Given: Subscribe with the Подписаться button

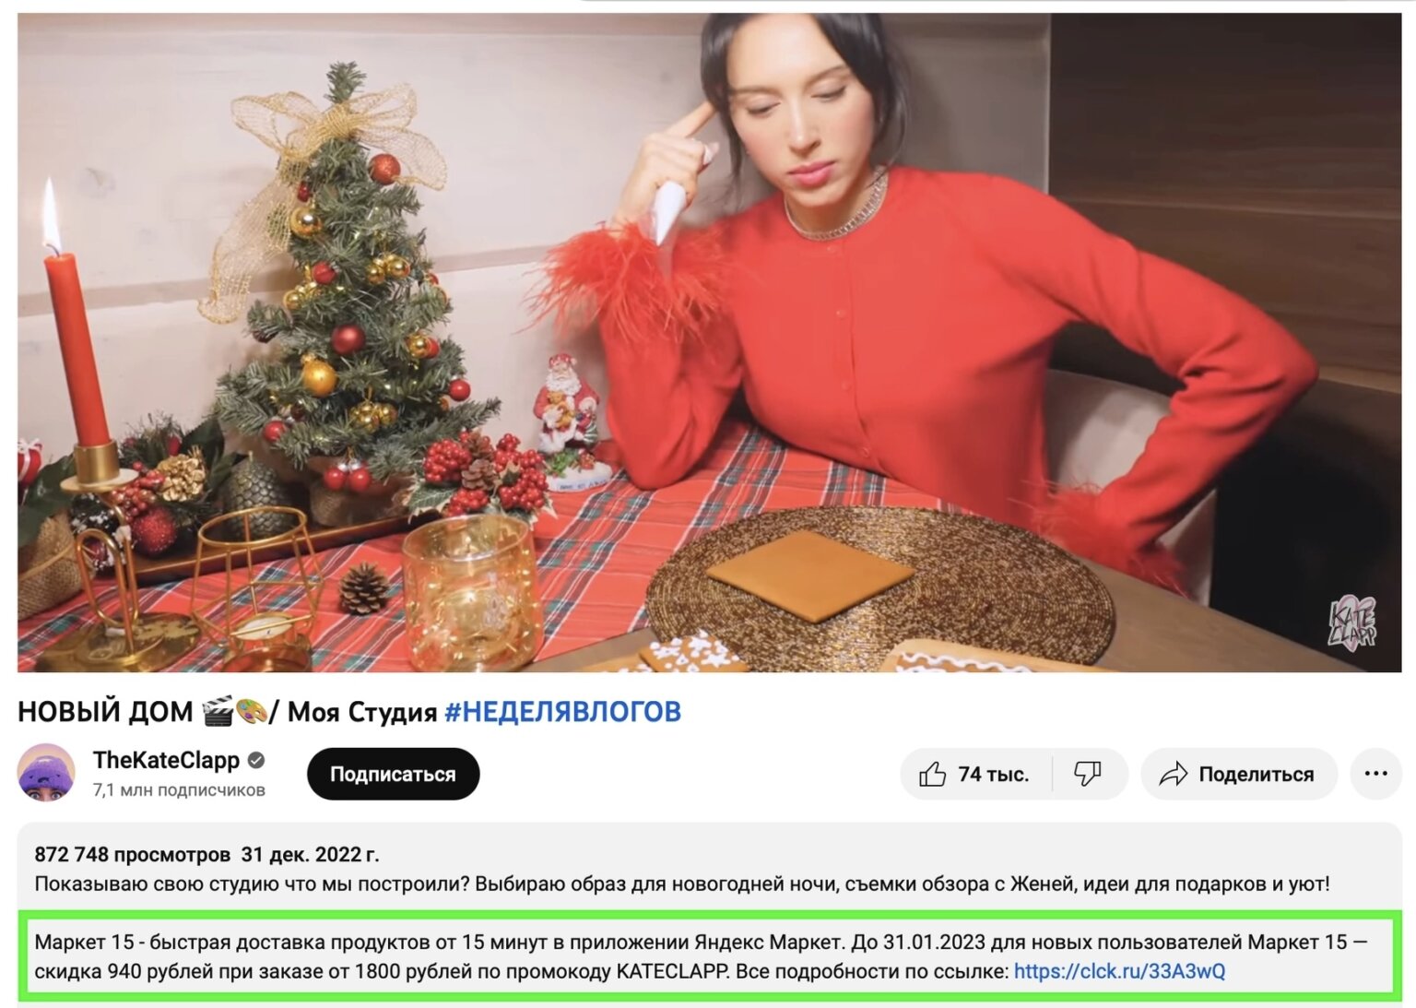Looking at the screenshot, I should pyautogui.click(x=393, y=774).
